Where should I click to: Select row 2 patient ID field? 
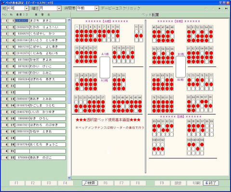pos(22,27)
